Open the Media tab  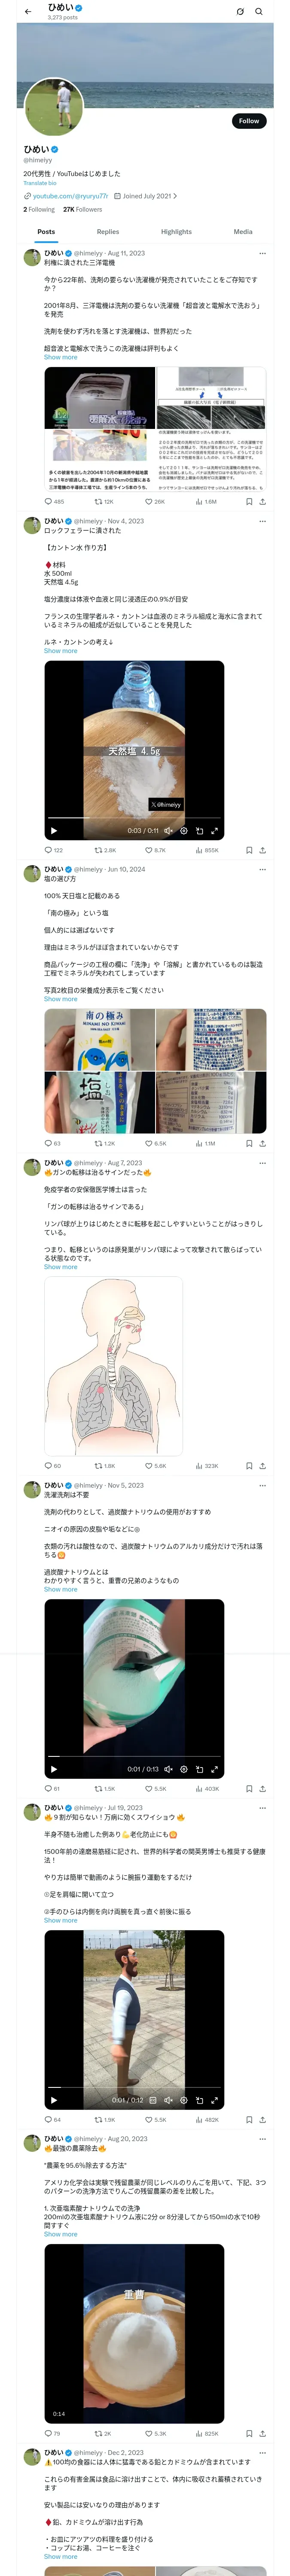click(x=242, y=231)
